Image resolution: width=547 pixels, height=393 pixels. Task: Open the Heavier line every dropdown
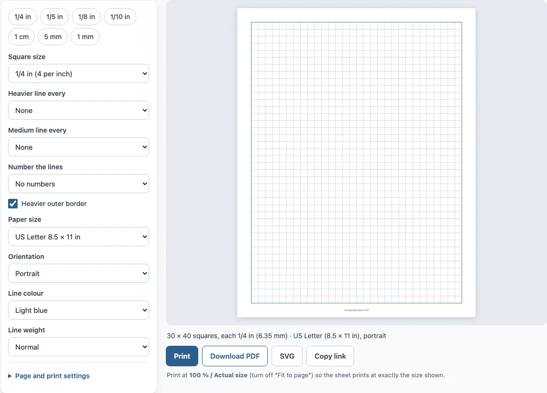pos(79,110)
